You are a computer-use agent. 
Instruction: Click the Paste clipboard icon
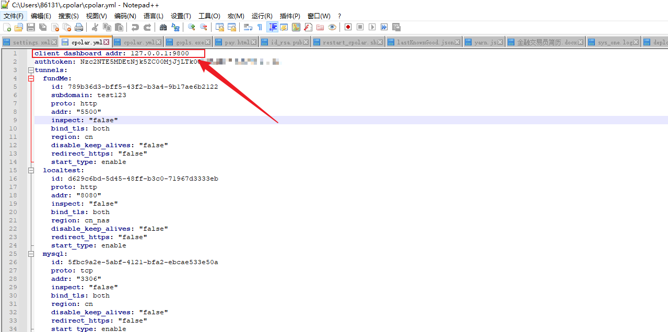pyautogui.click(x=119, y=27)
